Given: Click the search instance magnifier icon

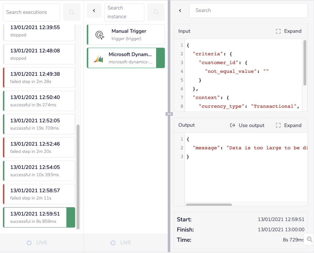Looking at the screenshot, I should (156, 12).
